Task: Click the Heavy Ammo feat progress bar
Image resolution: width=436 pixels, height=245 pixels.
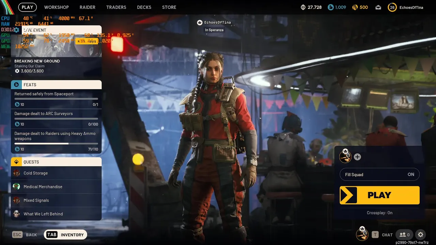Action: [x=56, y=144]
